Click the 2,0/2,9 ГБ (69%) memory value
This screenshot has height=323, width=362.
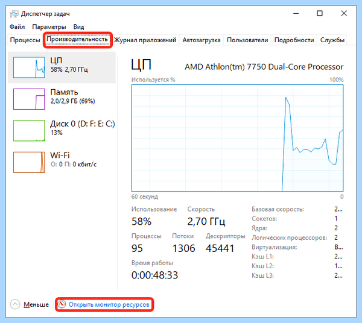pyautogui.click(x=73, y=101)
